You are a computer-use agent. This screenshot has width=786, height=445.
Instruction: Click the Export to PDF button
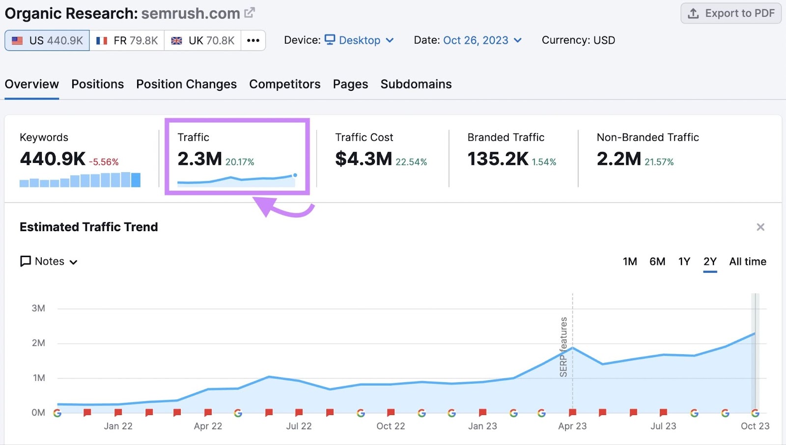[730, 14]
